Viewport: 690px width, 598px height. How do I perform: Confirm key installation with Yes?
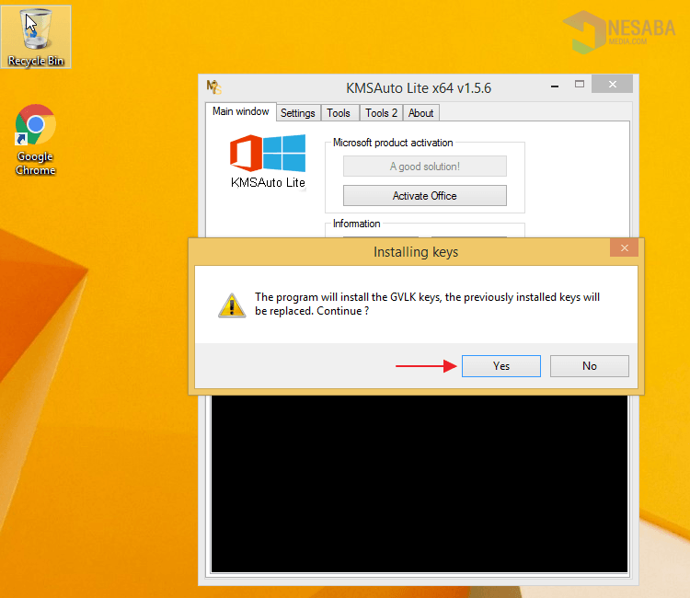[x=500, y=365]
